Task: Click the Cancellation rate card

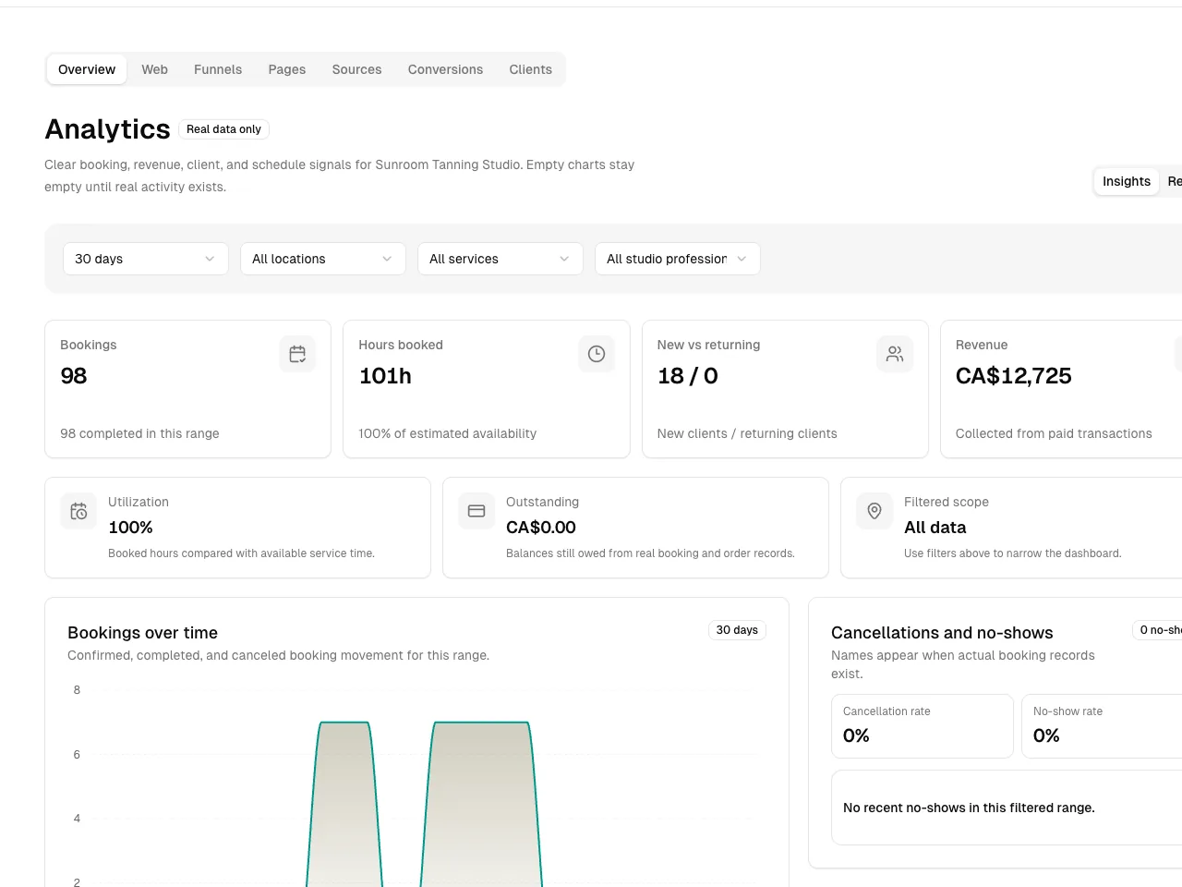Action: point(923,726)
